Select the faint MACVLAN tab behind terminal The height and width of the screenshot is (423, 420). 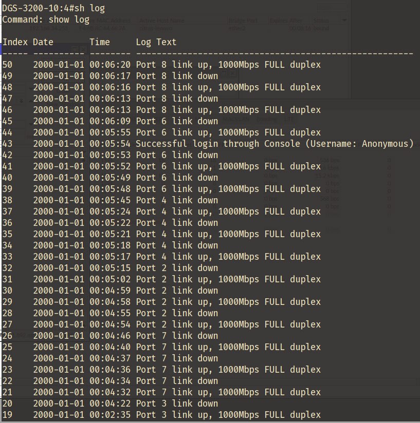pyautogui.click(x=236, y=119)
